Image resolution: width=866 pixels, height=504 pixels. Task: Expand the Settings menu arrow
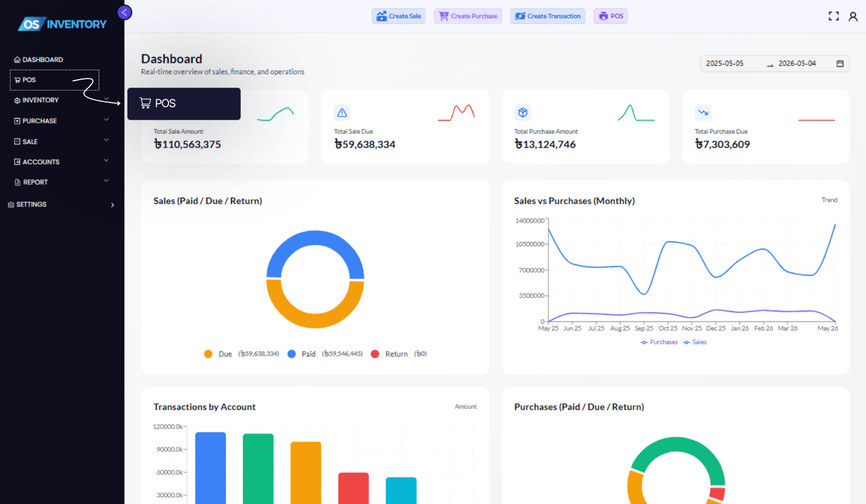[112, 205]
